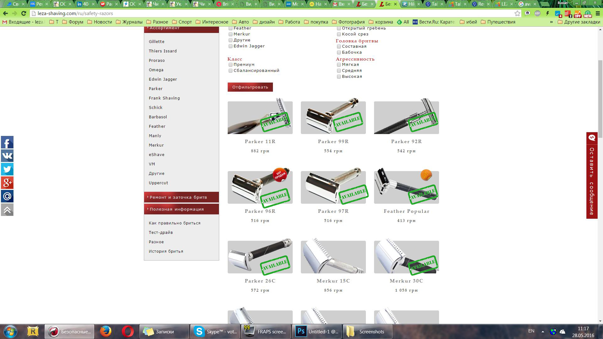The image size is (603, 339).
Task: Open the Другие закладки bookmarks folder
Action: [579, 22]
